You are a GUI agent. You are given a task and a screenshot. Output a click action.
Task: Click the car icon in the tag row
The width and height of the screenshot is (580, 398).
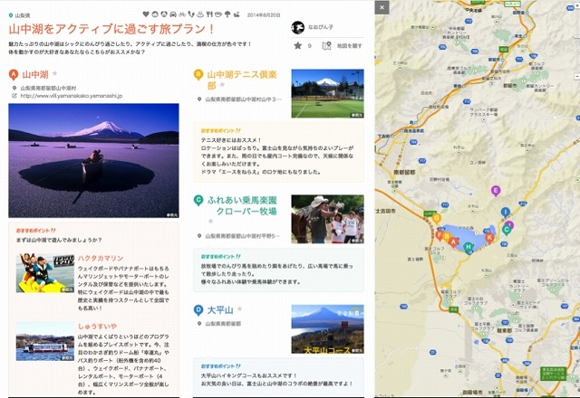(173, 14)
